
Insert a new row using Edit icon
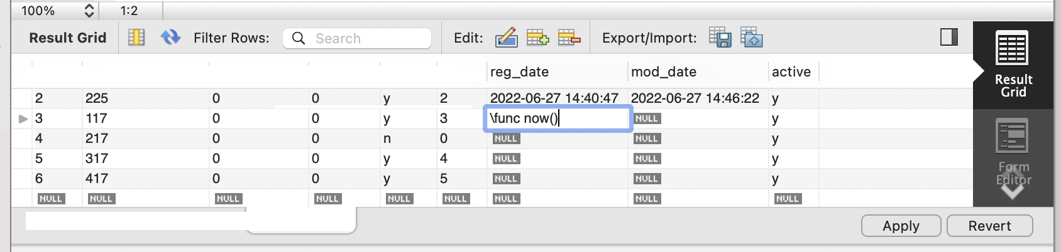pyautogui.click(x=537, y=38)
